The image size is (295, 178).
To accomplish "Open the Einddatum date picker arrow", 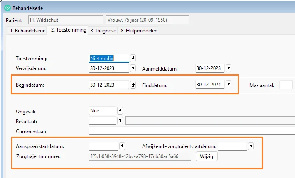I will [229, 85].
